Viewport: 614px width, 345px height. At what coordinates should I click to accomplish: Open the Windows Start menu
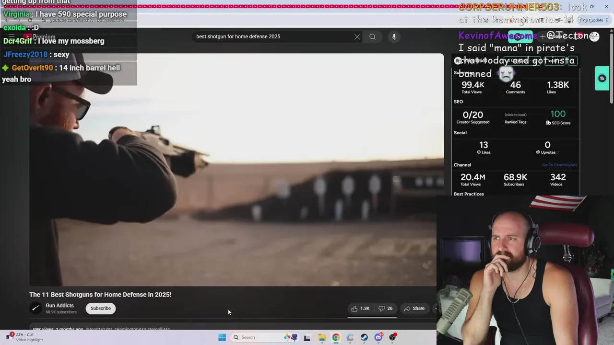pyautogui.click(x=222, y=337)
